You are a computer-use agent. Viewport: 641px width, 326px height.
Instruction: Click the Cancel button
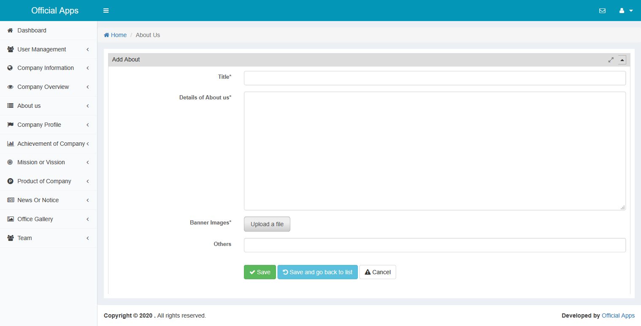378,272
